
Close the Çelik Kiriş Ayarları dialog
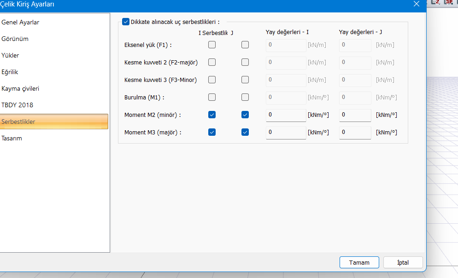coord(417,4)
